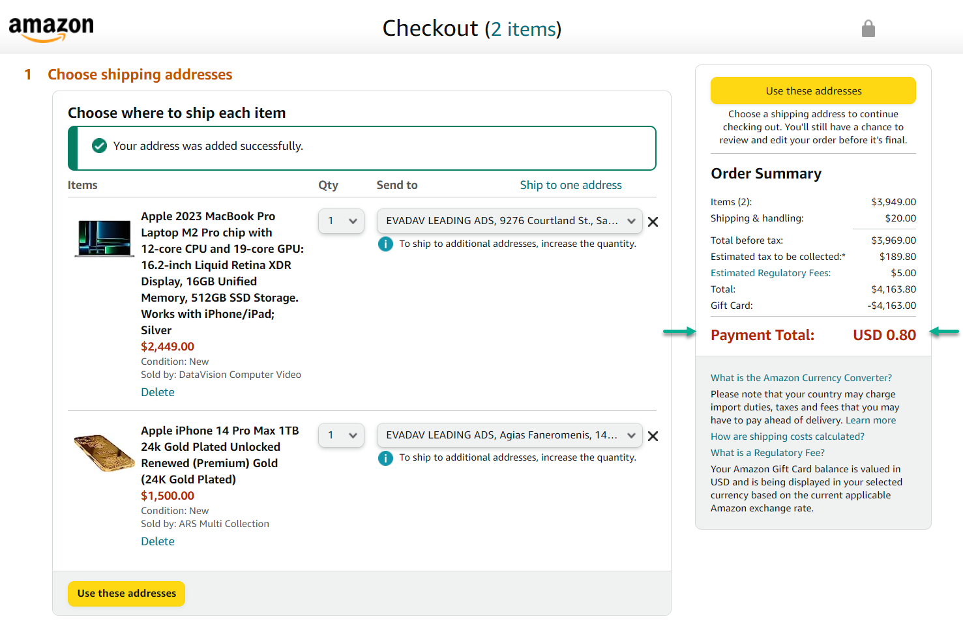Click Choose shipping addresses heading

(x=140, y=74)
